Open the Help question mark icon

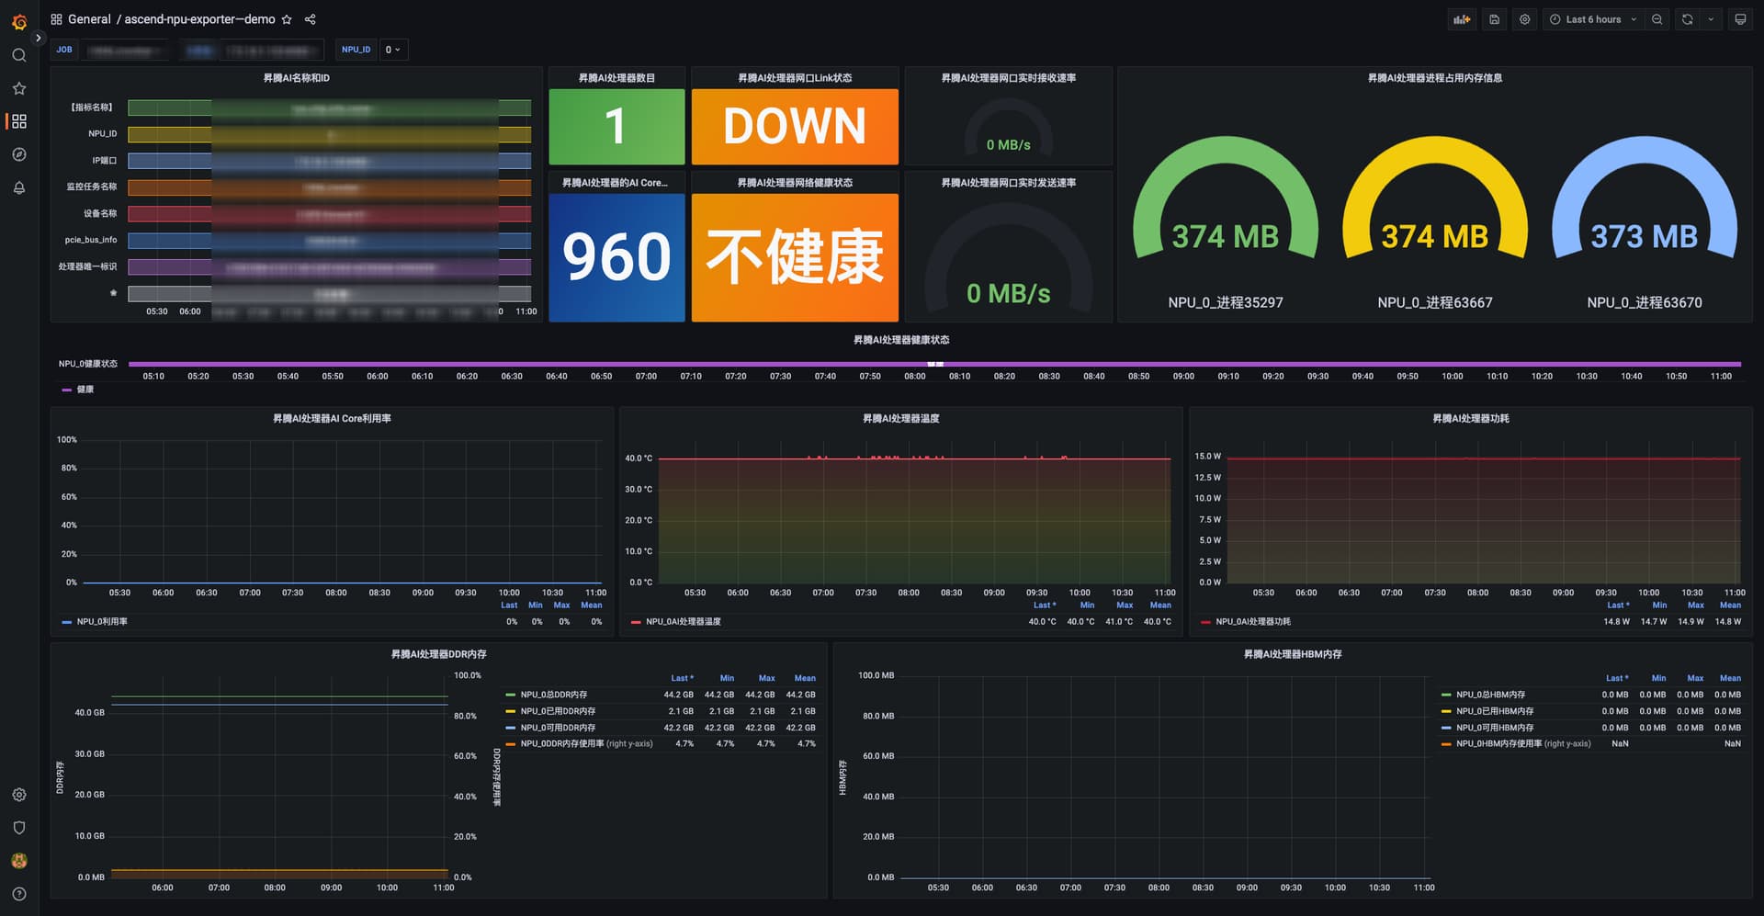(19, 894)
